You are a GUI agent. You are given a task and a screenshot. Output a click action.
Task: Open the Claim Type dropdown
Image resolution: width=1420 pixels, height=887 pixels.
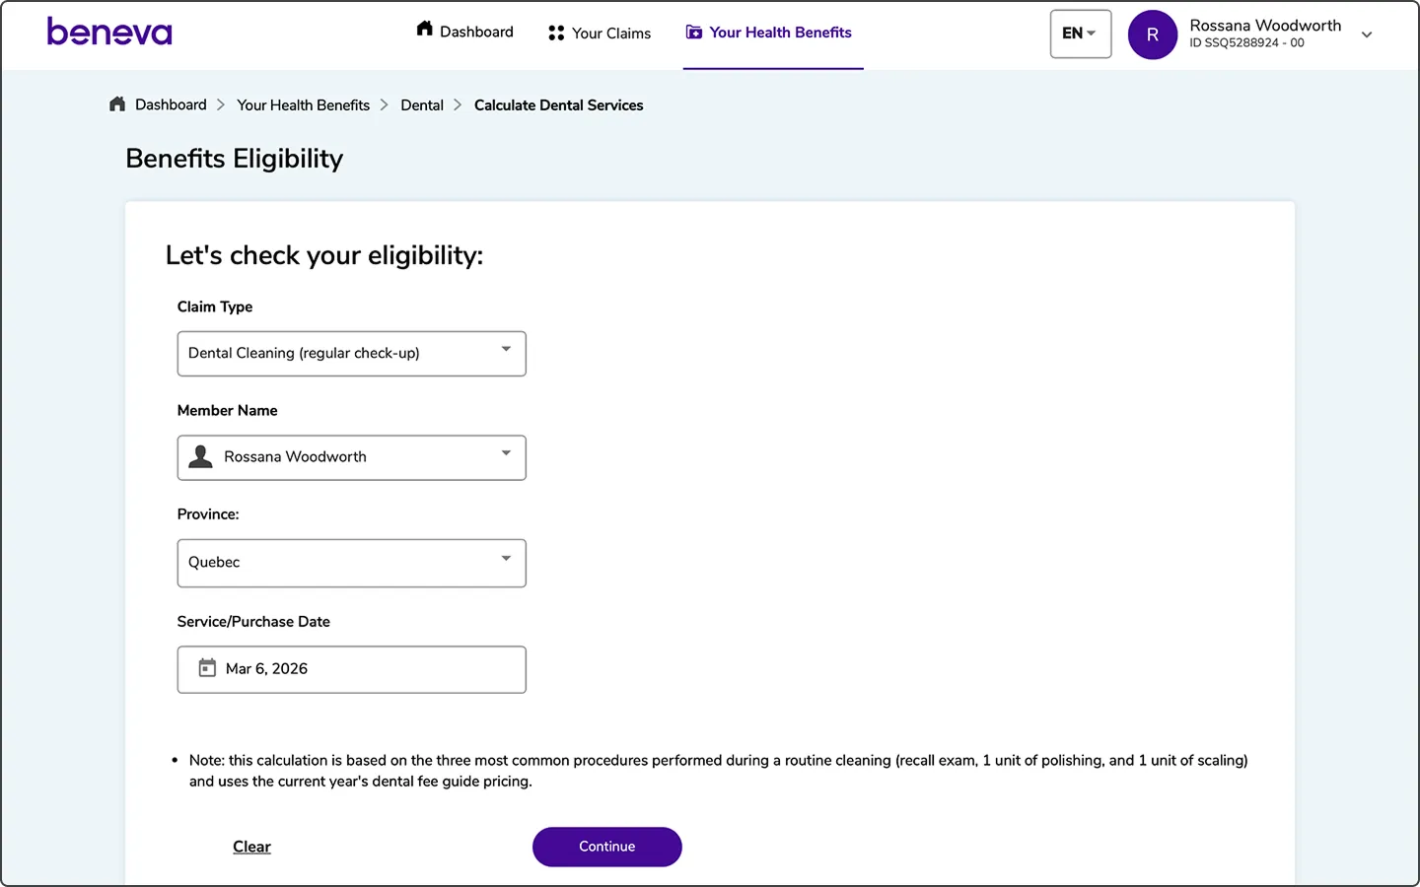point(351,354)
